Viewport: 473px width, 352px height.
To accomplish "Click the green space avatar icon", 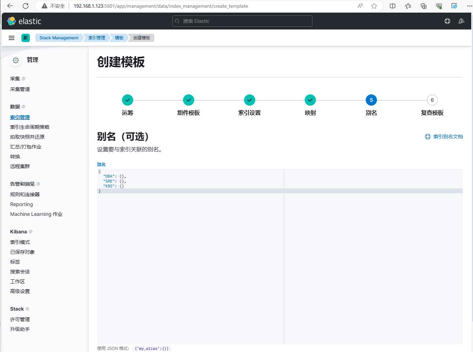I will pos(26,38).
